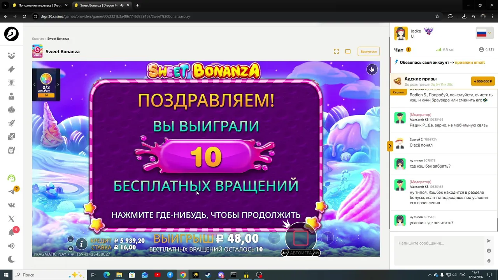Send the chat message arrow icon
The image size is (498, 280).
[489, 241]
